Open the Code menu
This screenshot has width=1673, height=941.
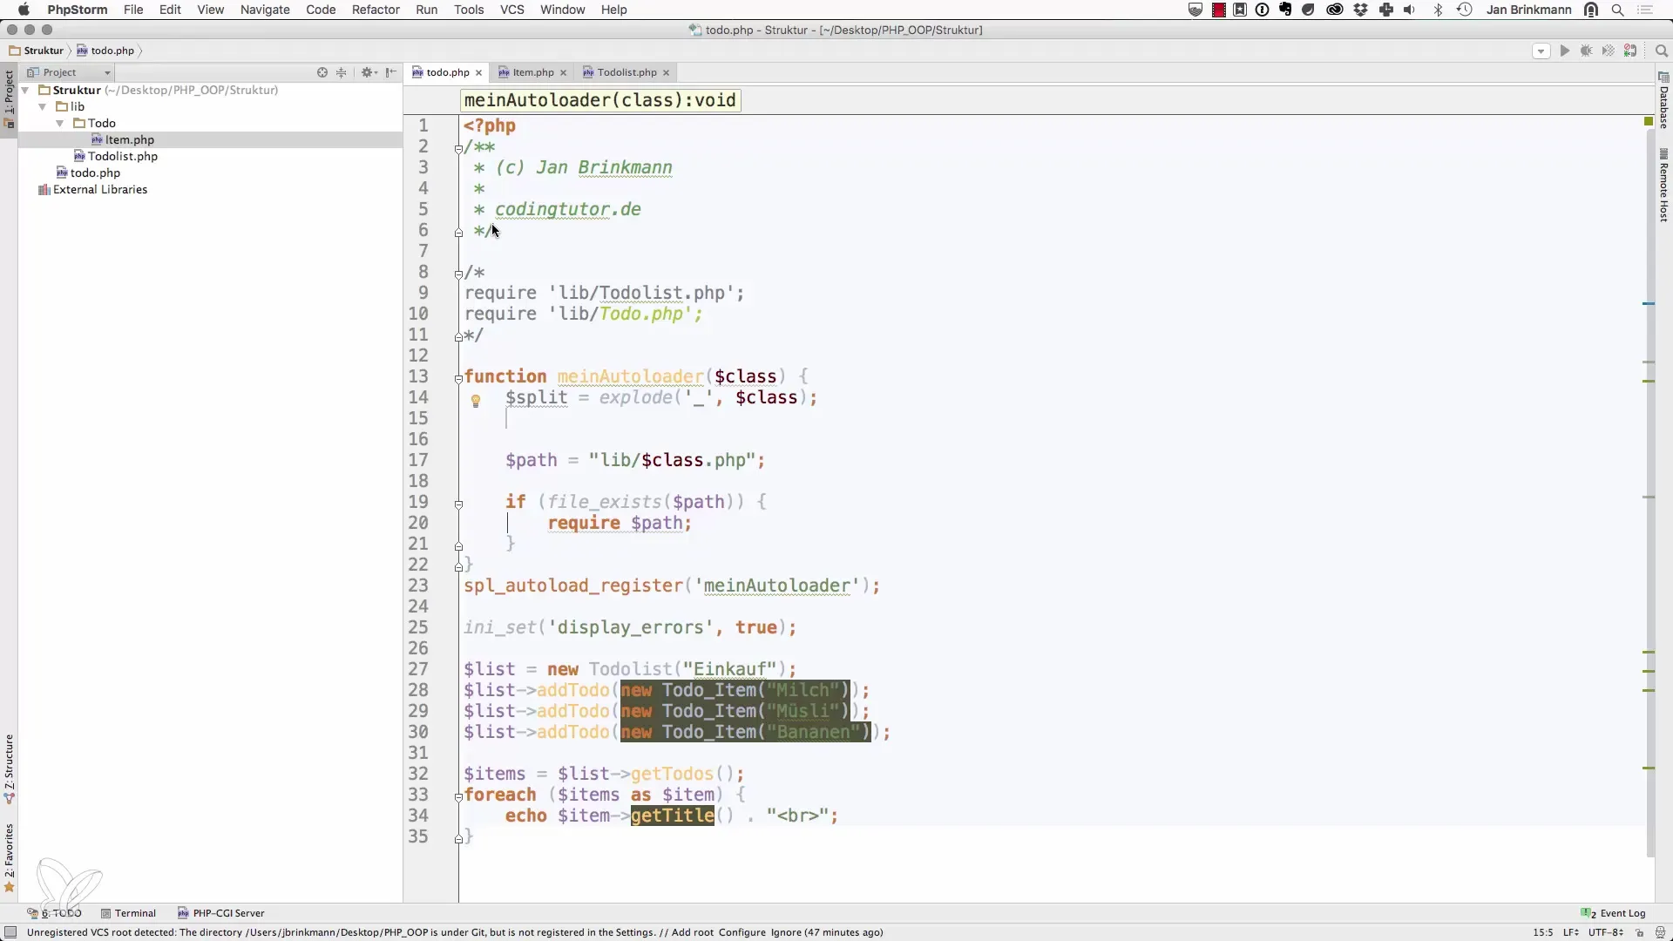pyautogui.click(x=321, y=10)
